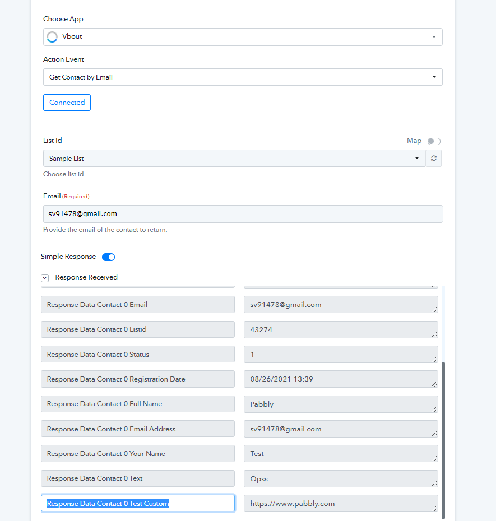Expand the Sample List dropdown
Viewport: 496px width, 521px height.
pyautogui.click(x=234, y=158)
